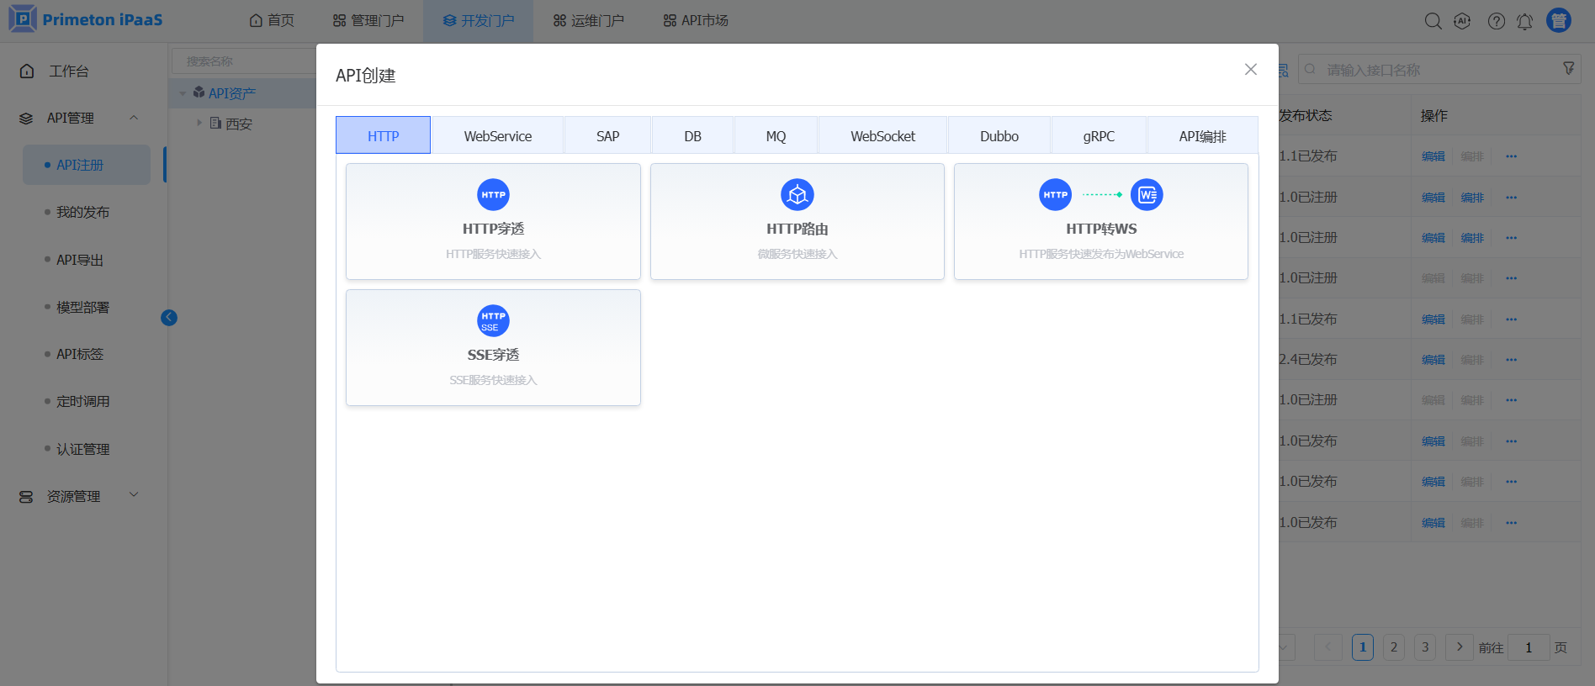This screenshot has width=1595, height=686.
Task: Switch to the WebService tab
Action: click(x=497, y=136)
